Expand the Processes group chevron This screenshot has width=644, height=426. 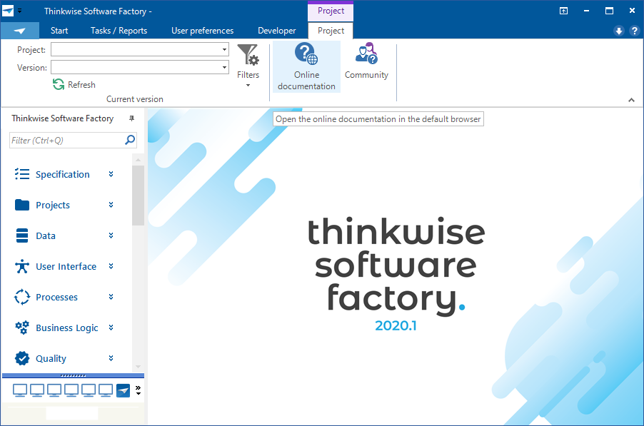tap(111, 297)
